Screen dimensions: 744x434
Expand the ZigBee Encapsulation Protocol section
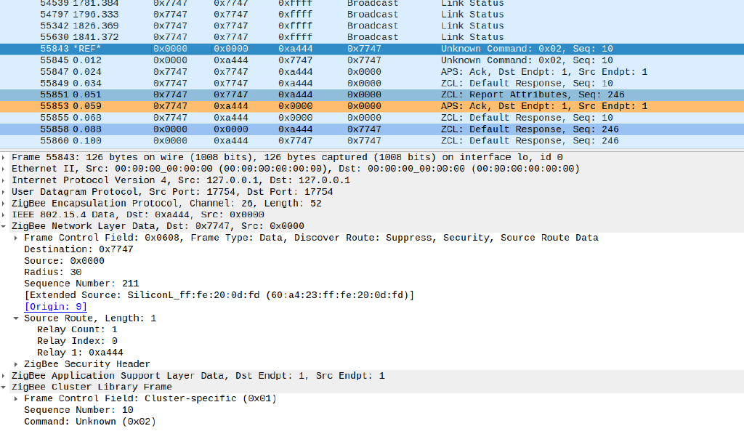coord(5,203)
